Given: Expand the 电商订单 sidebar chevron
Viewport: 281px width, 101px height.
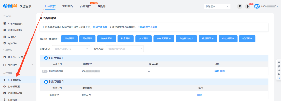Looking at the screenshot, I should (x=32, y=64).
